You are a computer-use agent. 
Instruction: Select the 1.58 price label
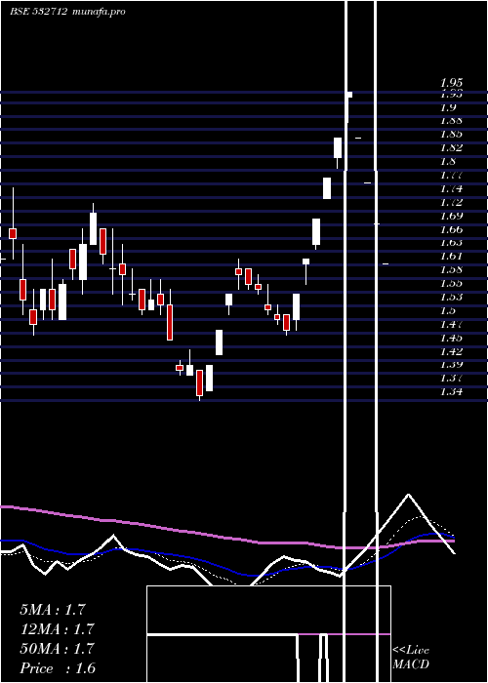[x=451, y=269]
